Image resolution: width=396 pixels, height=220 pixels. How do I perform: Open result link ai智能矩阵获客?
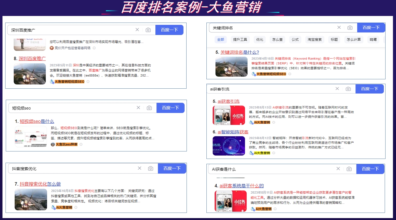point(233,132)
